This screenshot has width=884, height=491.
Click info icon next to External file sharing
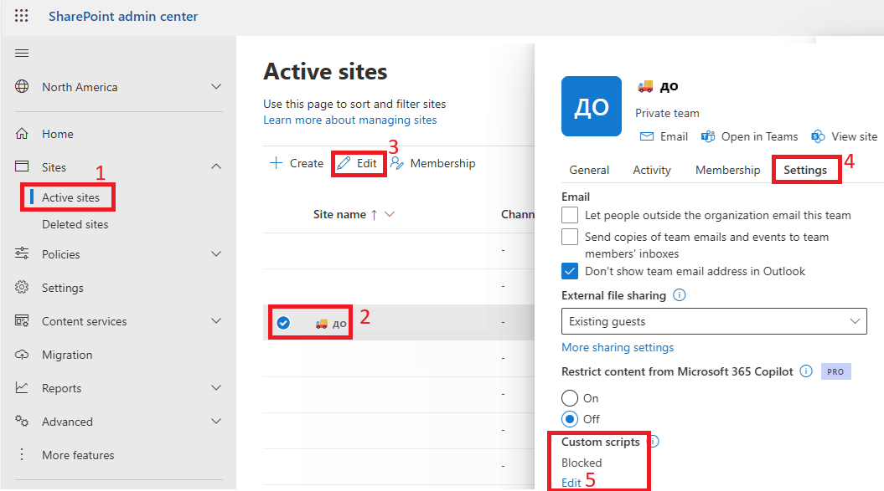click(680, 295)
